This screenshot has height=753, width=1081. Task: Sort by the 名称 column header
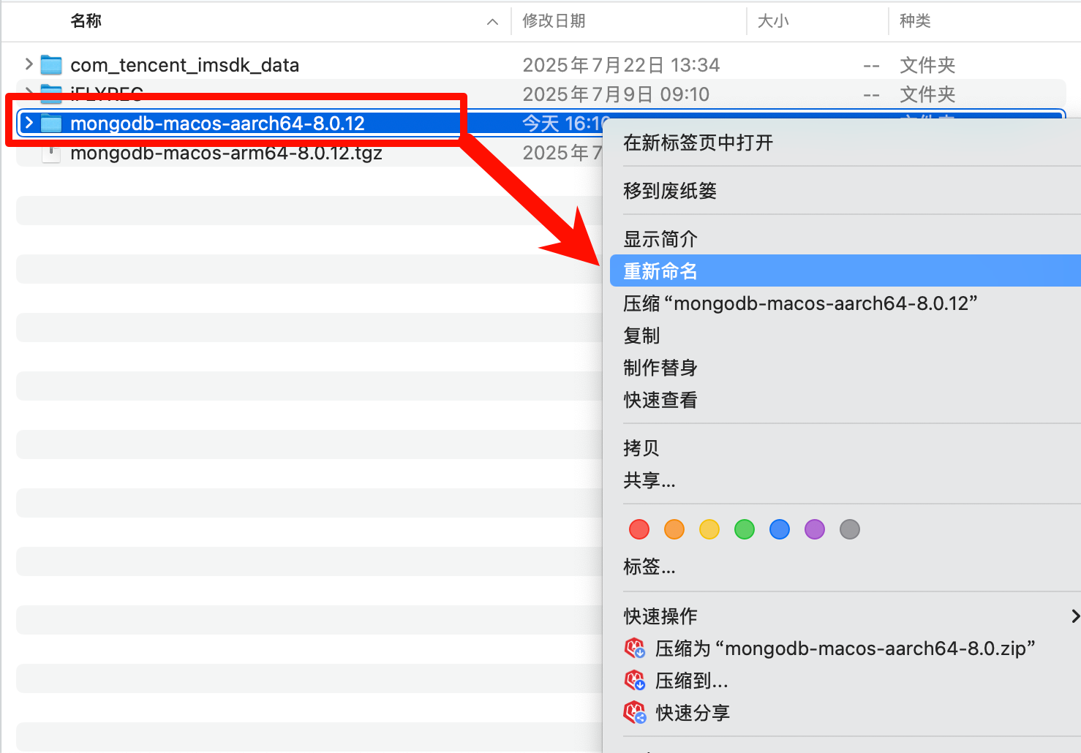pyautogui.click(x=86, y=21)
